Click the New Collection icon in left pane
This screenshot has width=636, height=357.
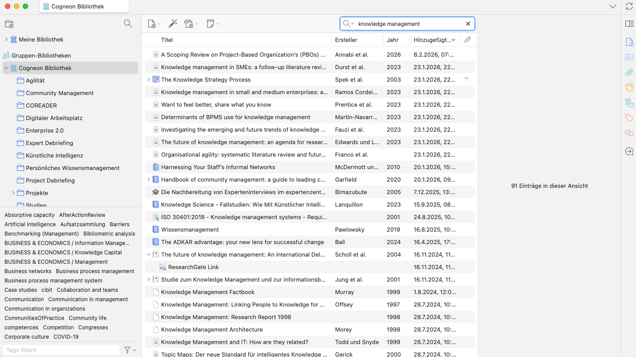(9, 24)
